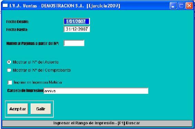Focus the Numerar Paginas a partir del Nº box
Viewport: 195px width, 129px height.
click(x=74, y=43)
